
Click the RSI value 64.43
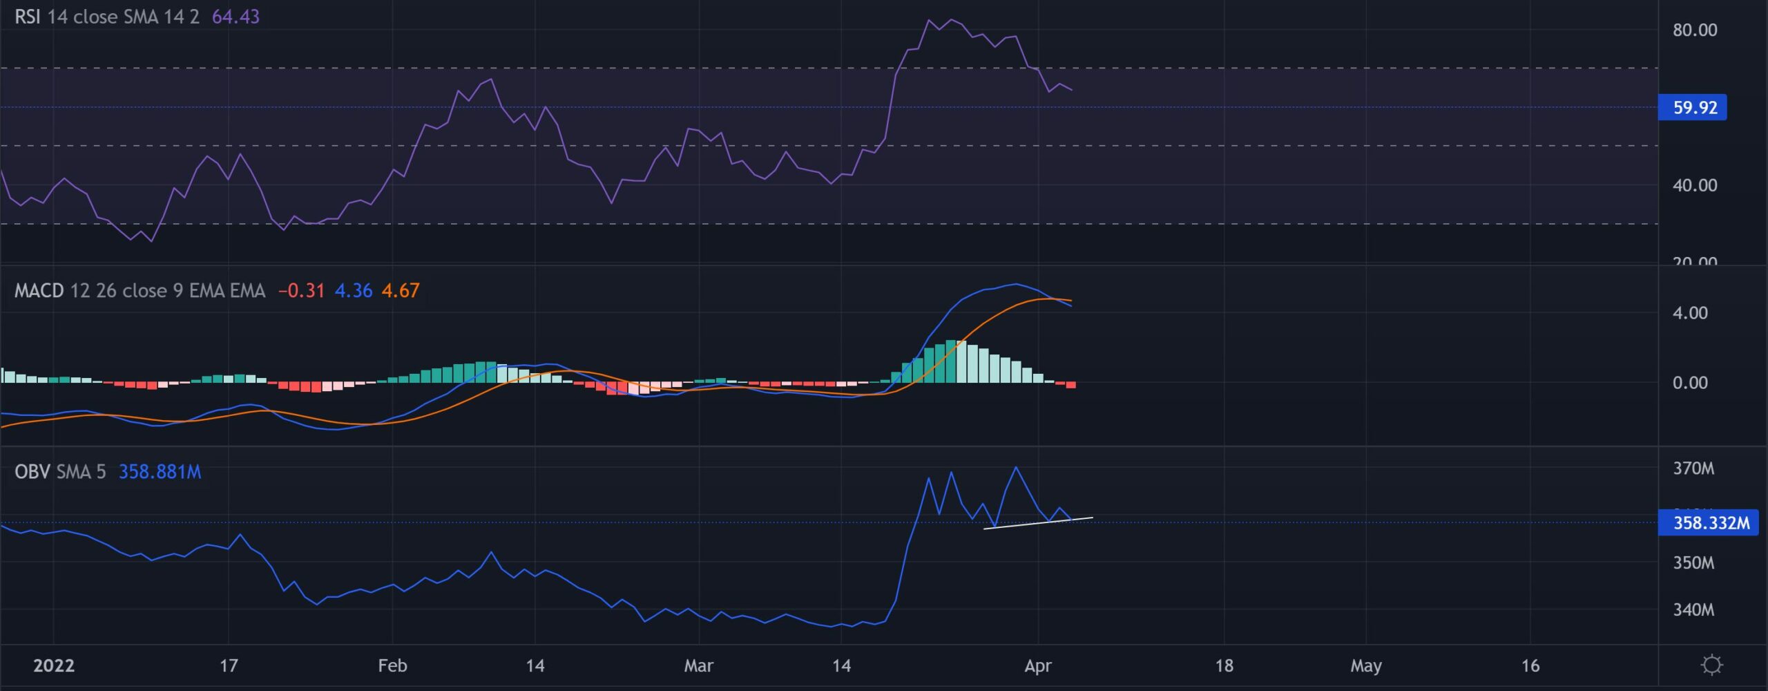click(235, 17)
